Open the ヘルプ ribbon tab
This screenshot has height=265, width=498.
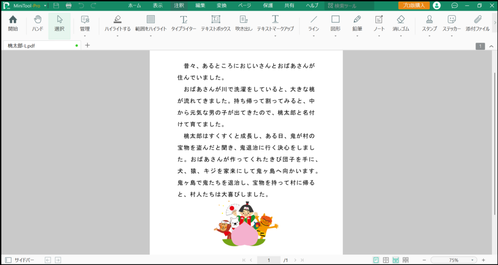click(x=312, y=5)
